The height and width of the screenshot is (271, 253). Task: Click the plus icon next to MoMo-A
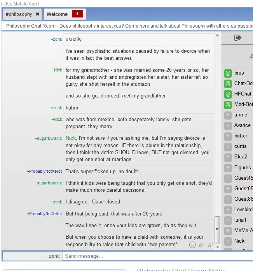(228, 231)
